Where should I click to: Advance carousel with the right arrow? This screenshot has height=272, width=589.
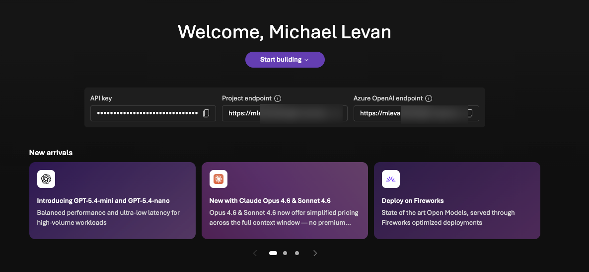[315, 253]
